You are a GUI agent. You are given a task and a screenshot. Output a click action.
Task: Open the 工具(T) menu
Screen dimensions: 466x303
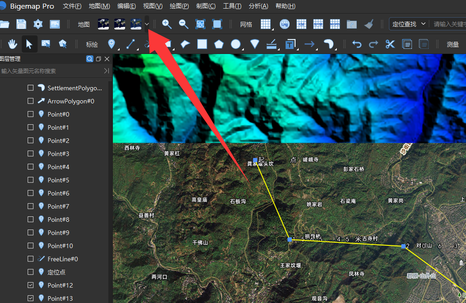(232, 6)
